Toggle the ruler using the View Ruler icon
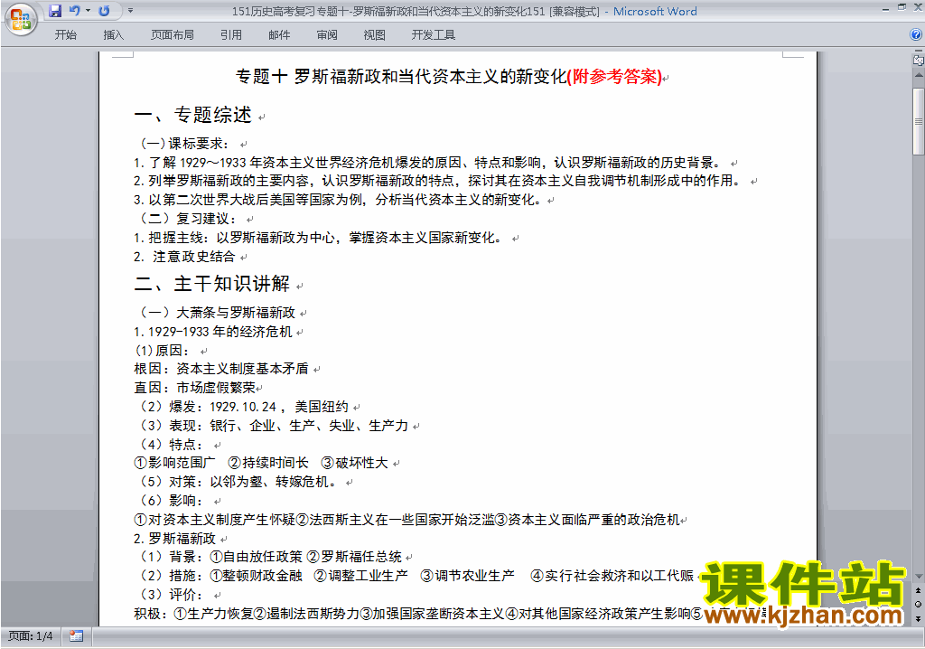Viewport: 925px width, 649px height. point(918,60)
